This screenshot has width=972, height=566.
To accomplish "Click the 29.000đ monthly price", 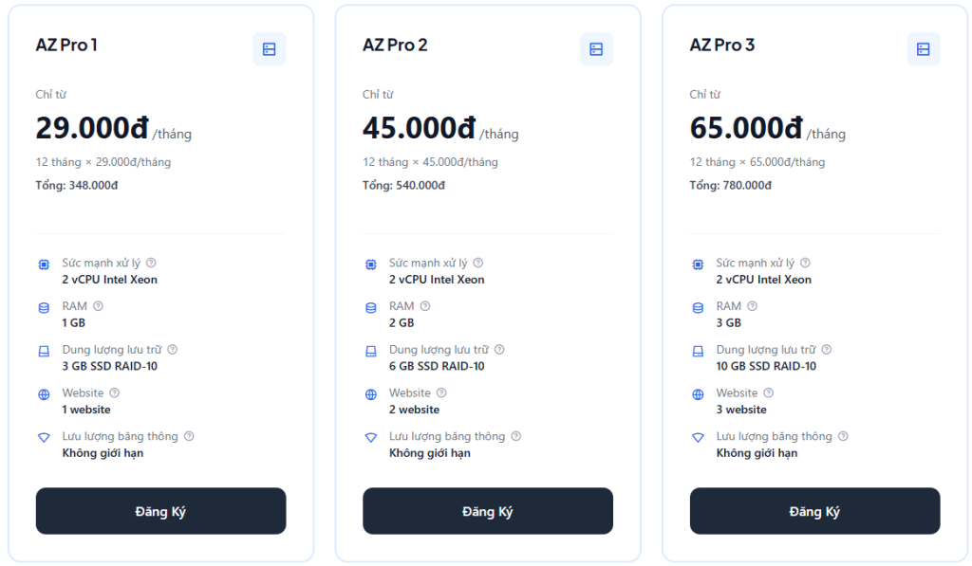I will (x=93, y=128).
